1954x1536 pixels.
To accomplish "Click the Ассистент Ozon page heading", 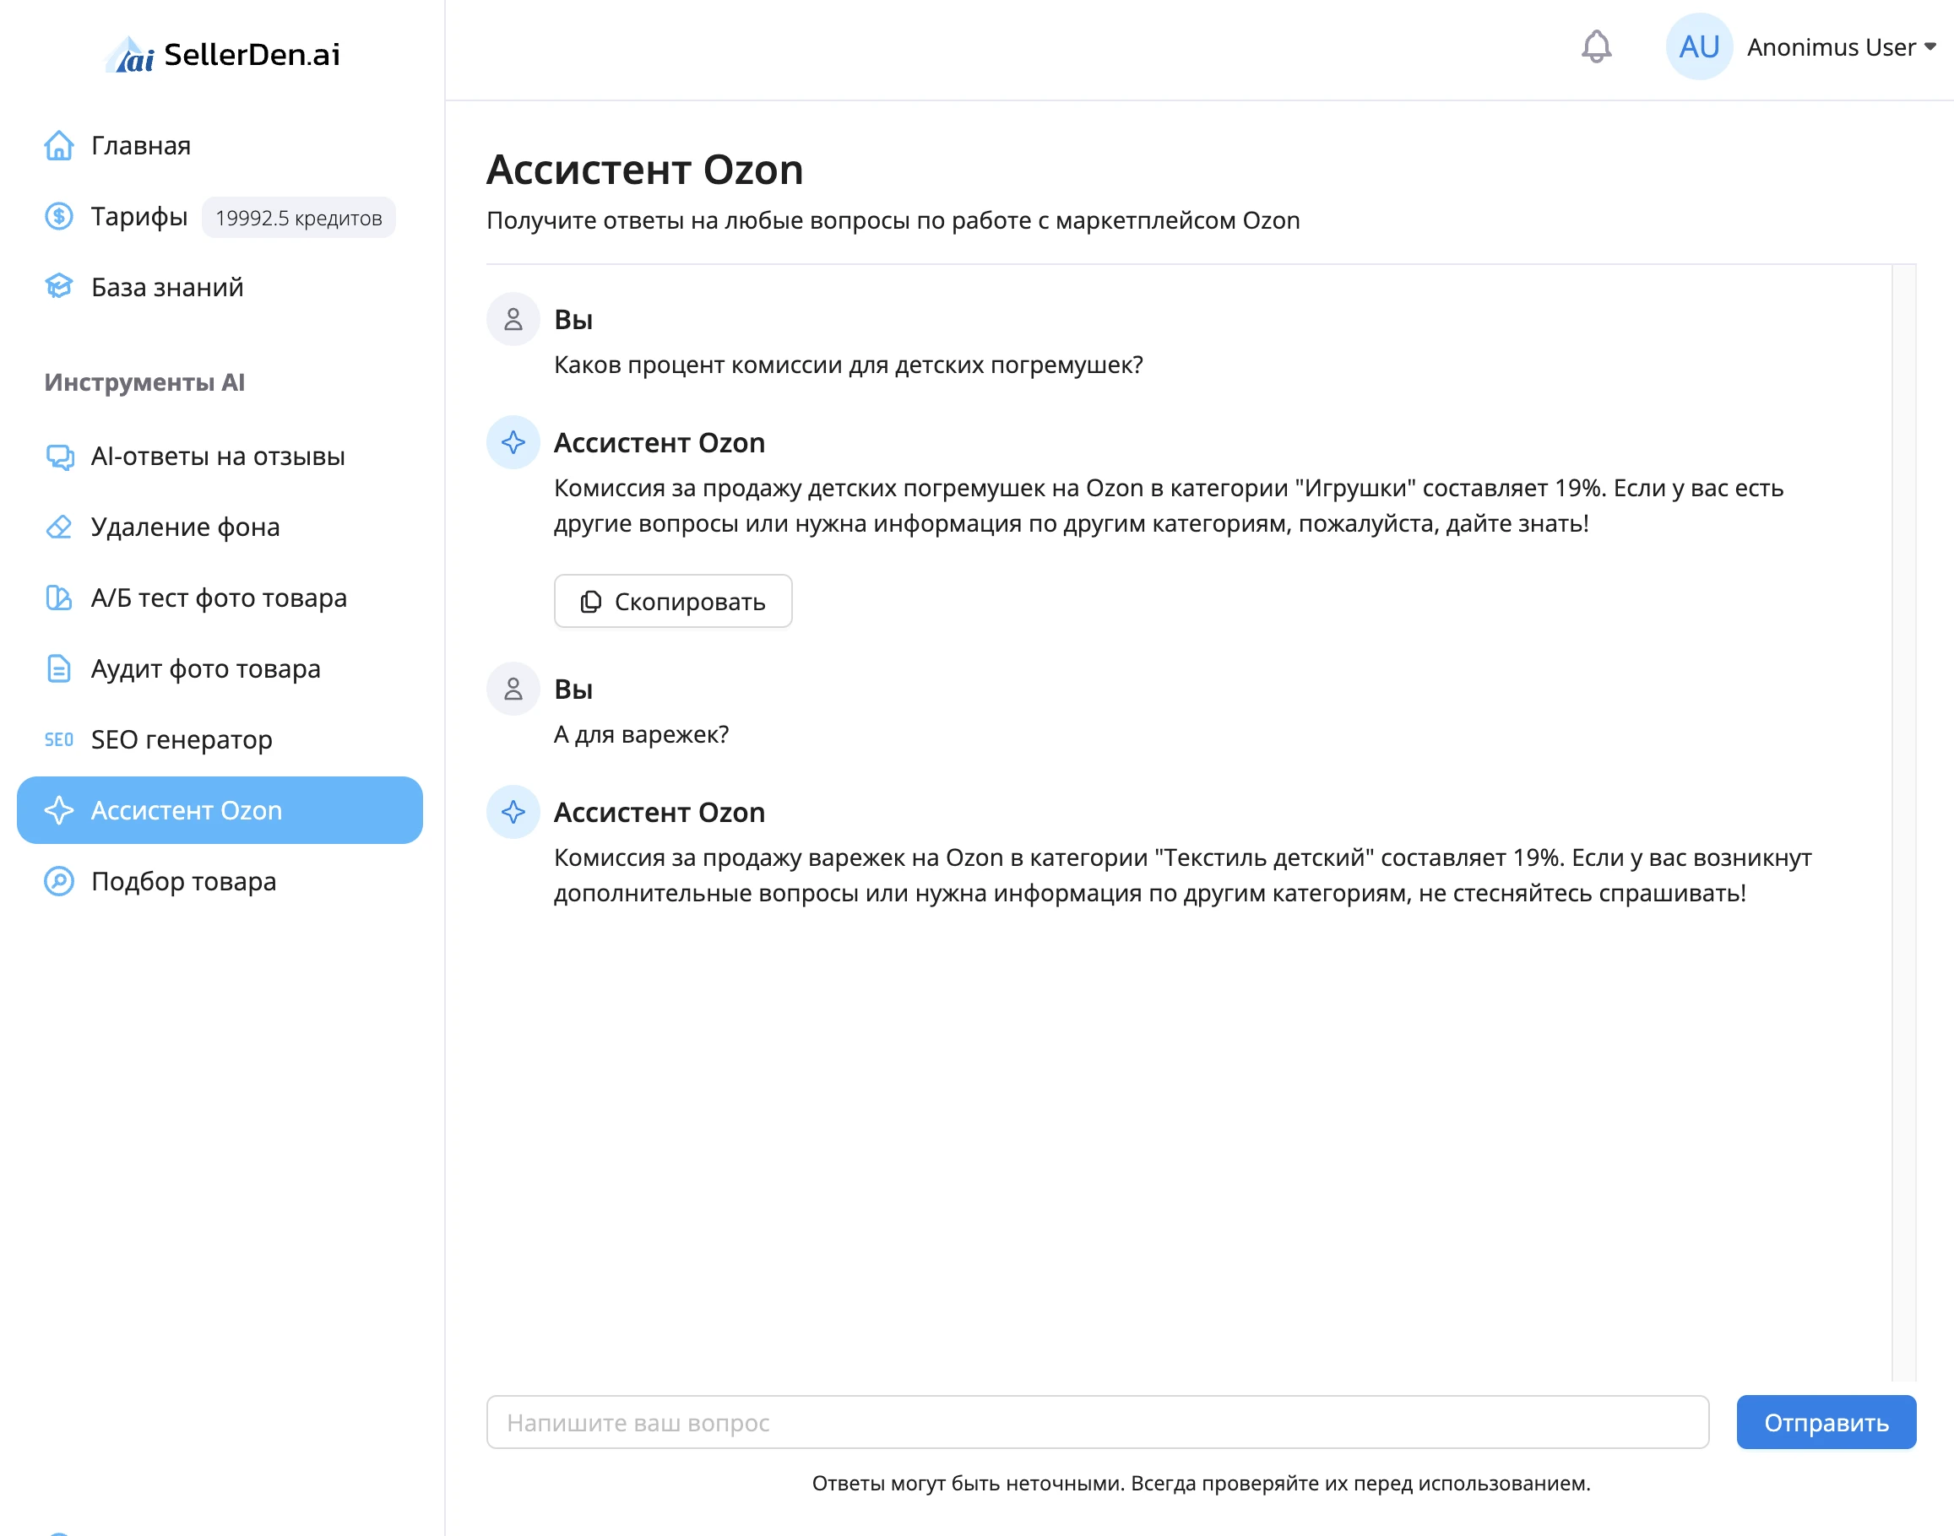I will (x=644, y=170).
